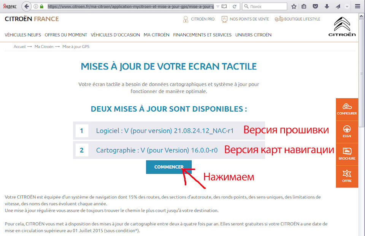Open site information via the info icon
The width and height of the screenshot is (365, 236).
coord(36,6)
